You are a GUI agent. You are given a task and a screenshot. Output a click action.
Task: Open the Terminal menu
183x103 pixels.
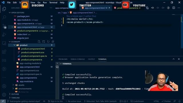pyautogui.click(x=53, y=3)
